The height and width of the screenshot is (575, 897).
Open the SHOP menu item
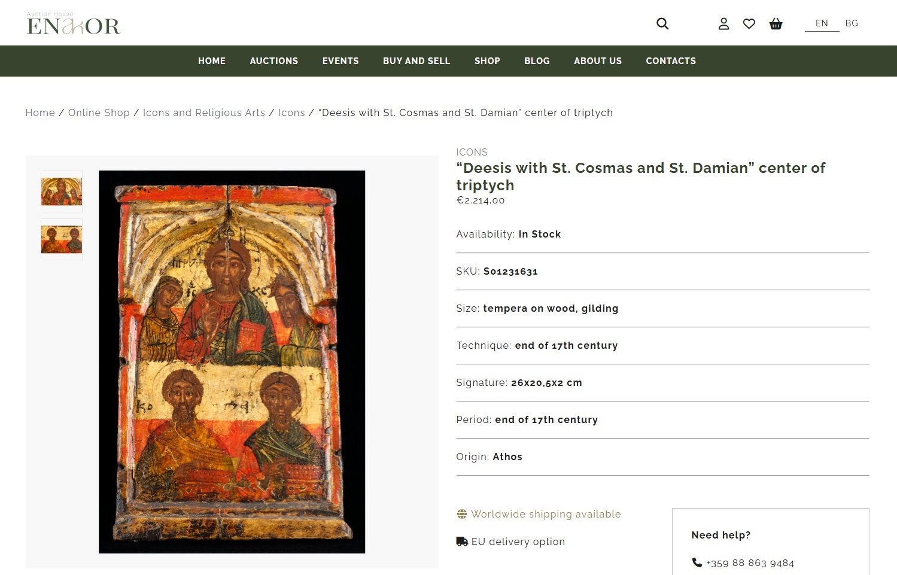(487, 61)
